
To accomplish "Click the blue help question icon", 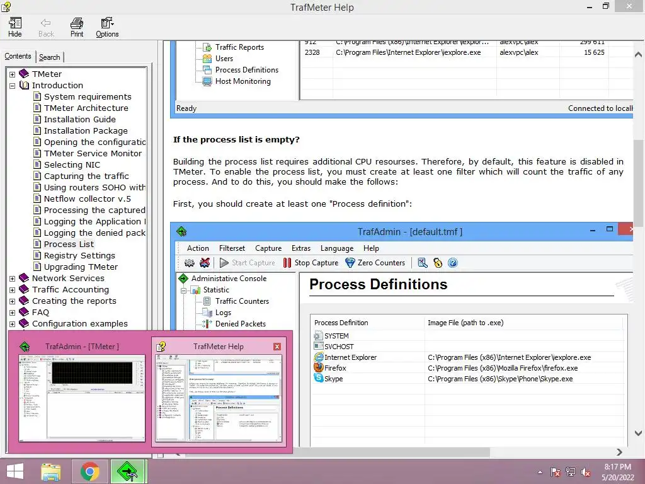I will (452, 263).
